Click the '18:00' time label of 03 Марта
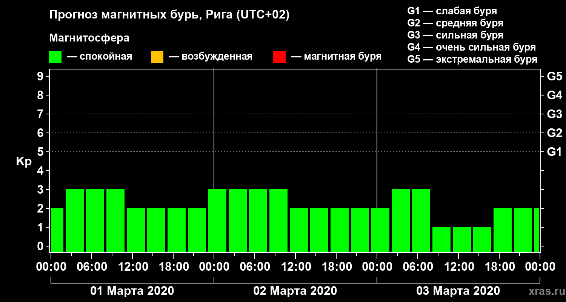The width and height of the screenshot is (566, 302). [x=500, y=267]
